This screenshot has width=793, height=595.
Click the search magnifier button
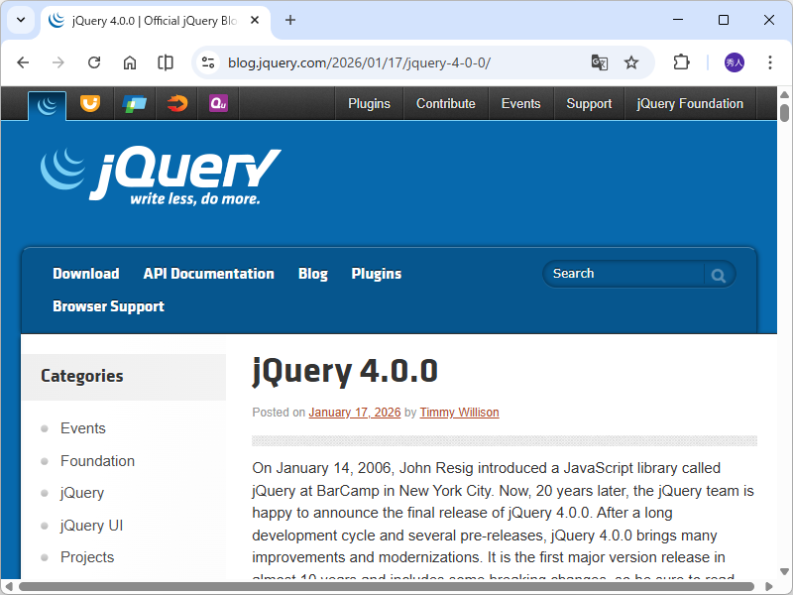pyautogui.click(x=719, y=275)
